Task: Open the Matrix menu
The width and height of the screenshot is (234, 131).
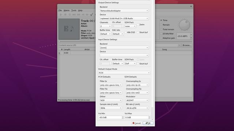Action: 67,11
